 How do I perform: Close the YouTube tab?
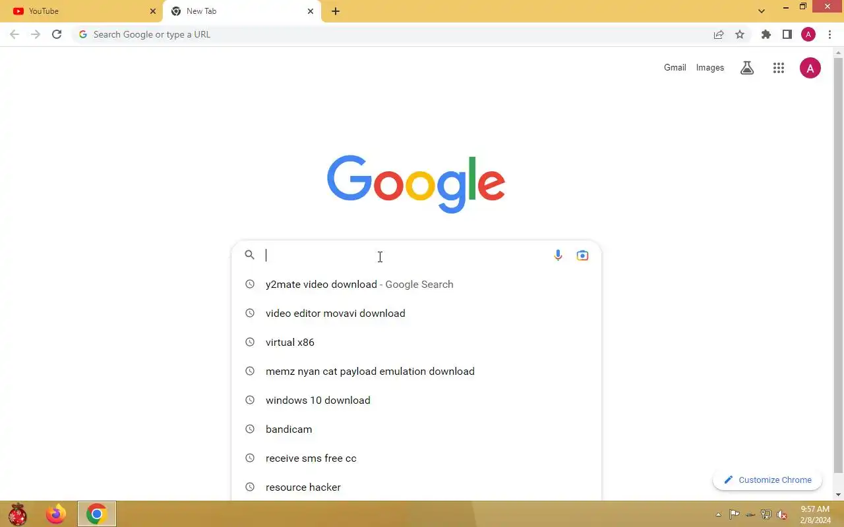[x=153, y=11]
